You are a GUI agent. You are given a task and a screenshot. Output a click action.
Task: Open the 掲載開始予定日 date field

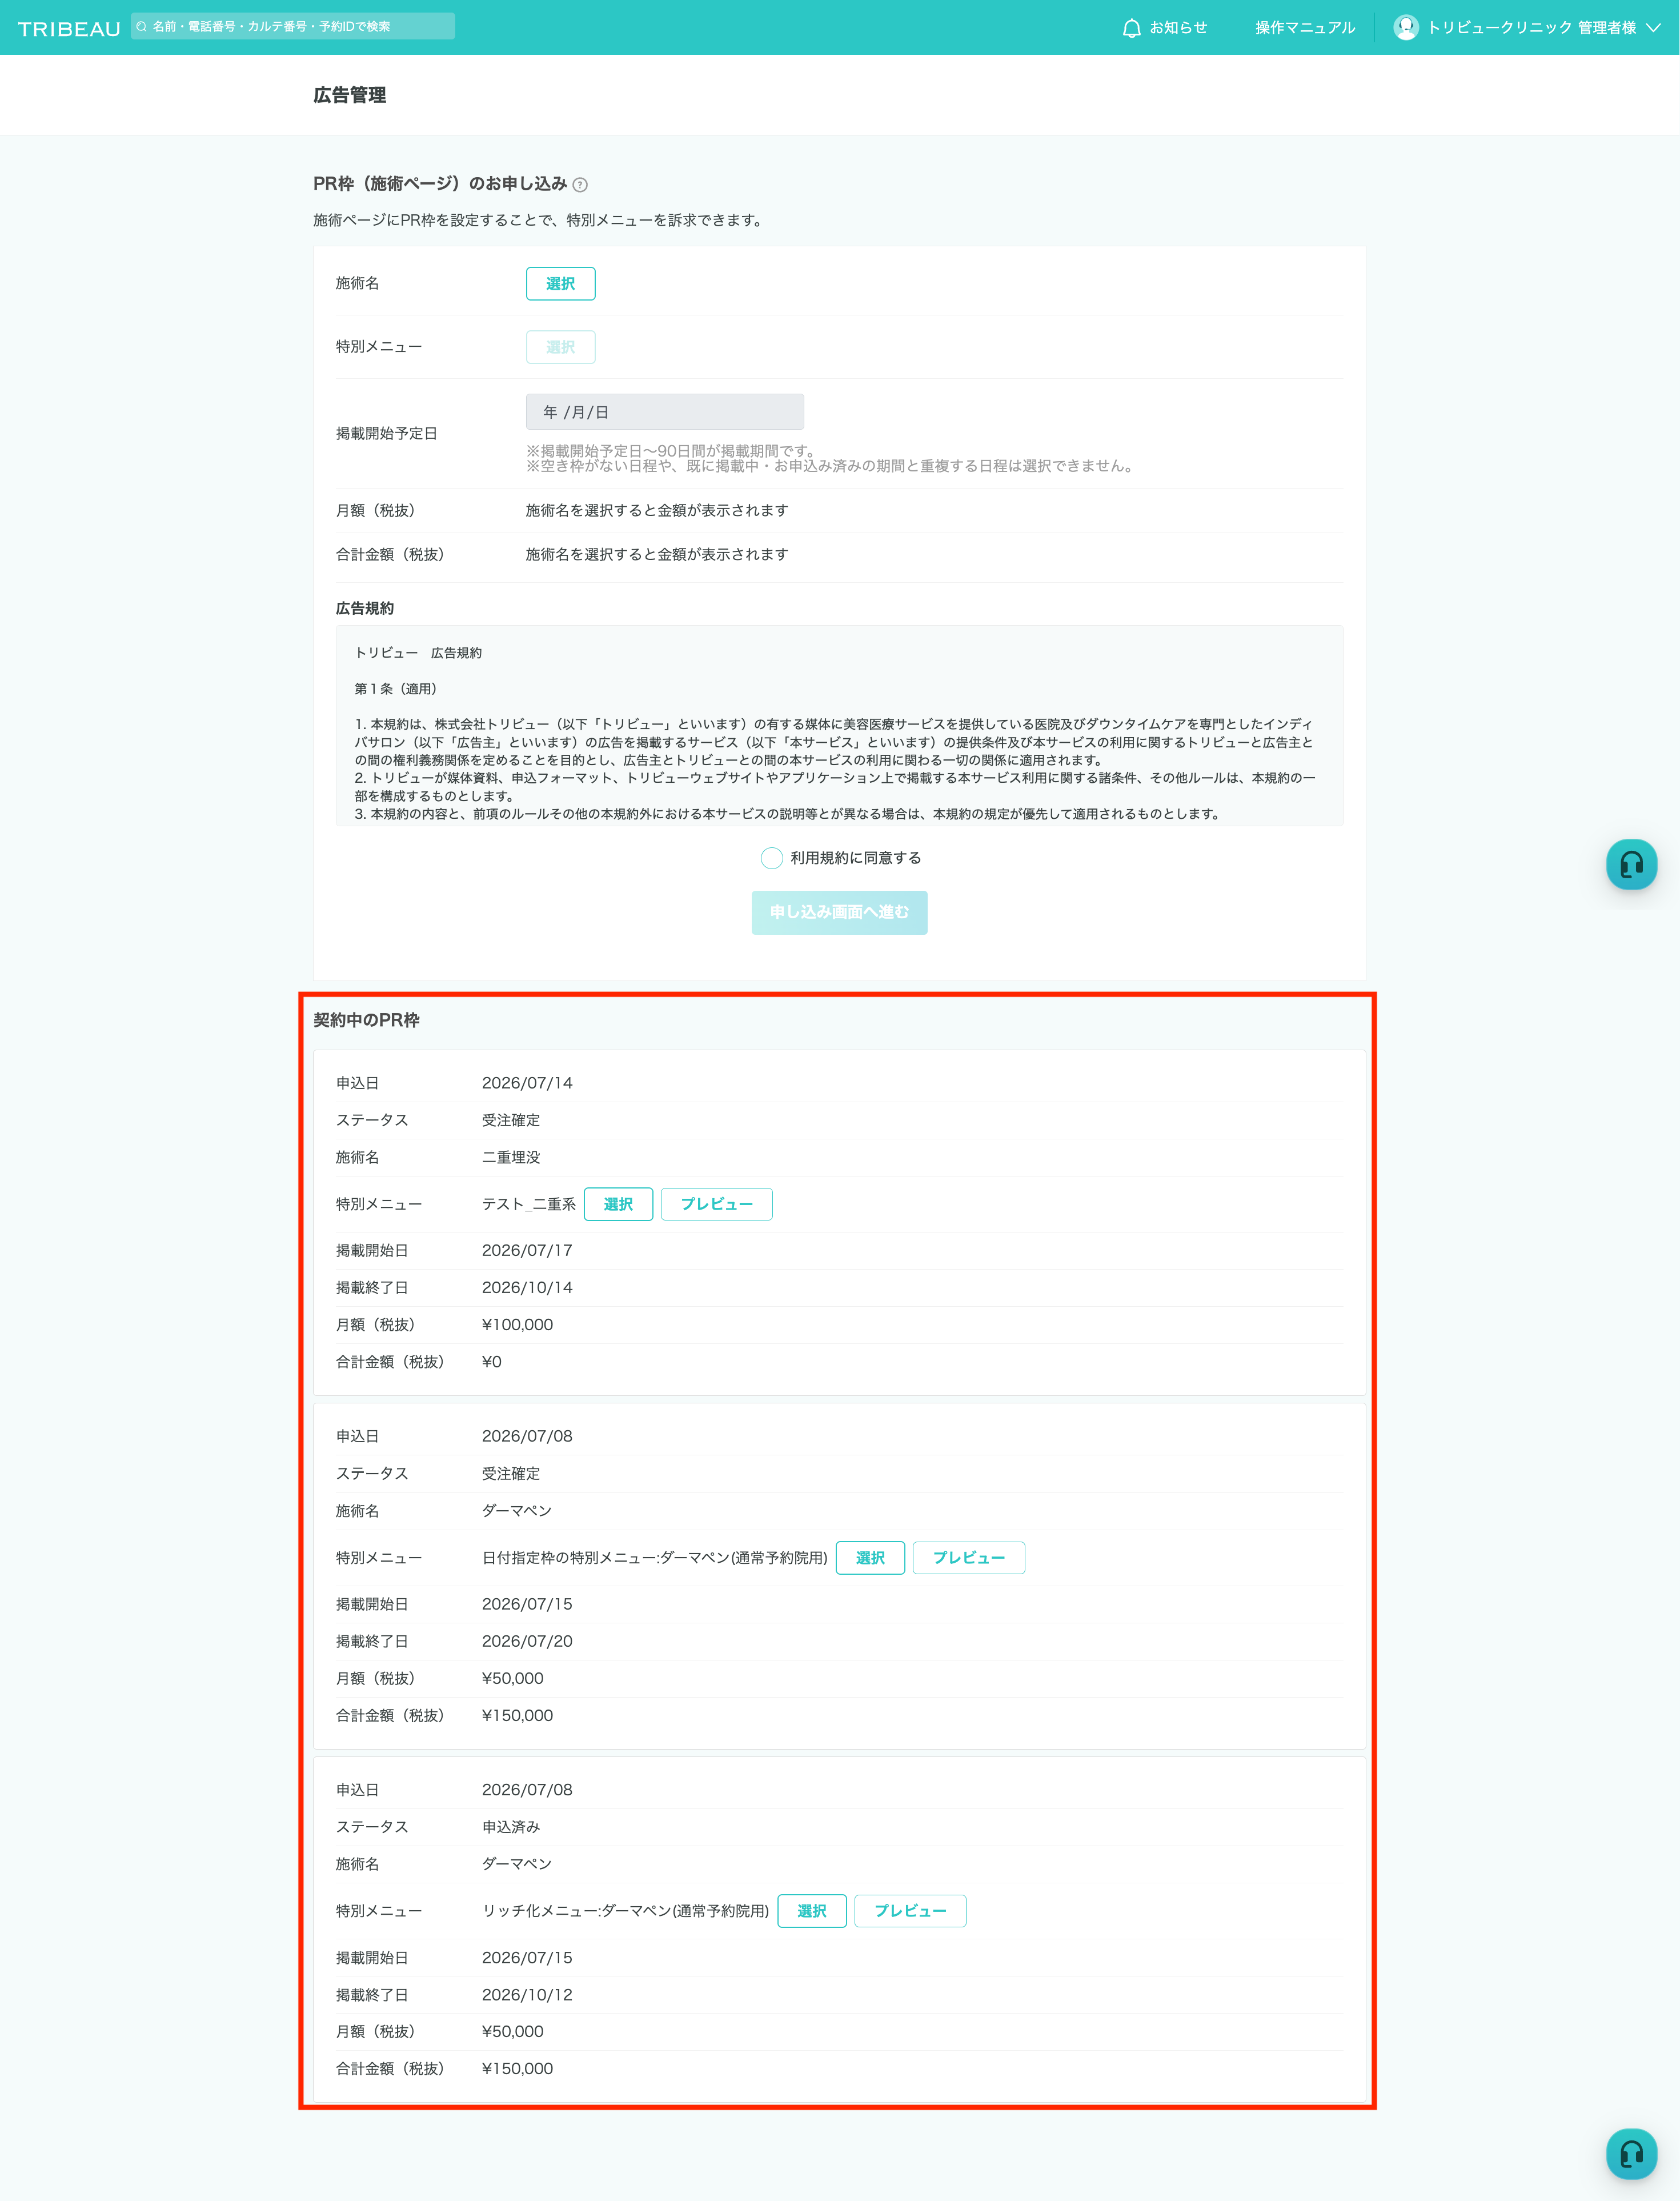click(x=665, y=412)
